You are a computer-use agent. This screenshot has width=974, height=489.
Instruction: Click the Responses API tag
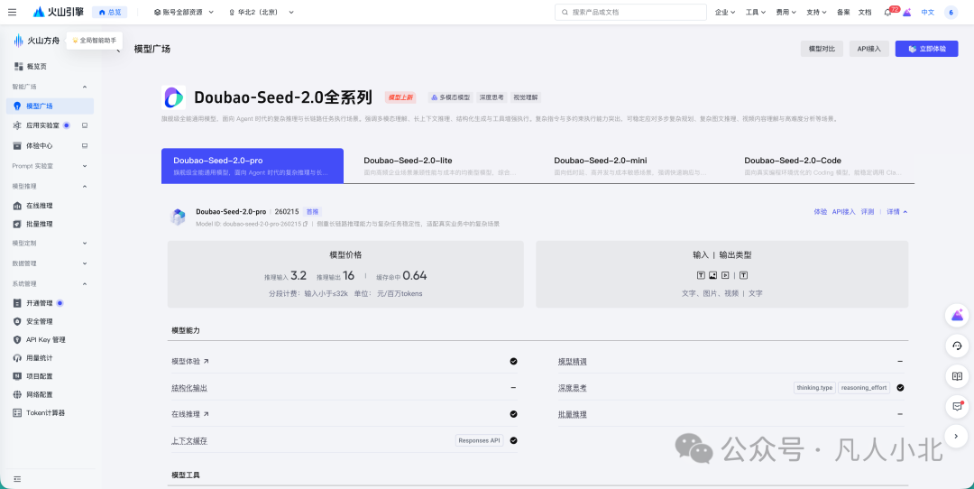479,440
